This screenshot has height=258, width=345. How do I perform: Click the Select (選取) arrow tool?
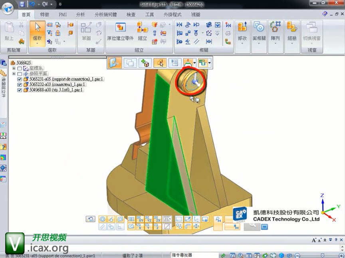(x=38, y=32)
